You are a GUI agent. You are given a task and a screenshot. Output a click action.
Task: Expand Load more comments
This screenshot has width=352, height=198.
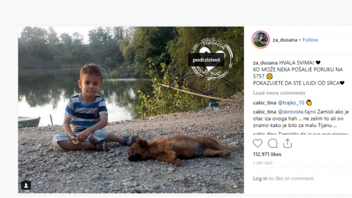(279, 93)
